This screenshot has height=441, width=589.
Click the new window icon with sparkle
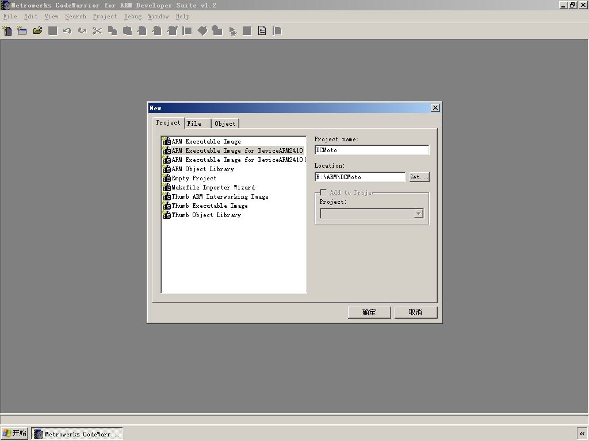[x=22, y=31]
